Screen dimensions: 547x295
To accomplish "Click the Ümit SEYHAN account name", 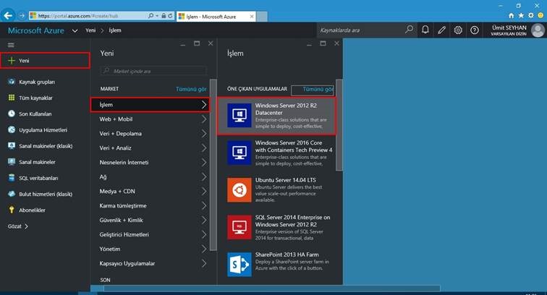I will (509, 27).
